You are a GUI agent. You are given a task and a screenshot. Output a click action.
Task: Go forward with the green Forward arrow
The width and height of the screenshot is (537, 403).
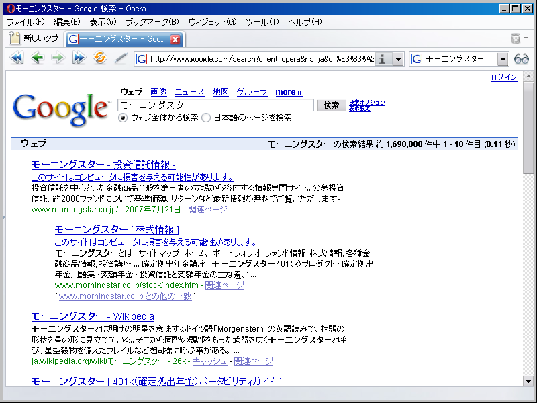click(58, 58)
